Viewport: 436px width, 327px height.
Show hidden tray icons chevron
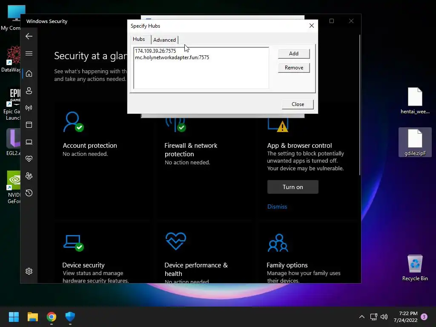[362, 317]
